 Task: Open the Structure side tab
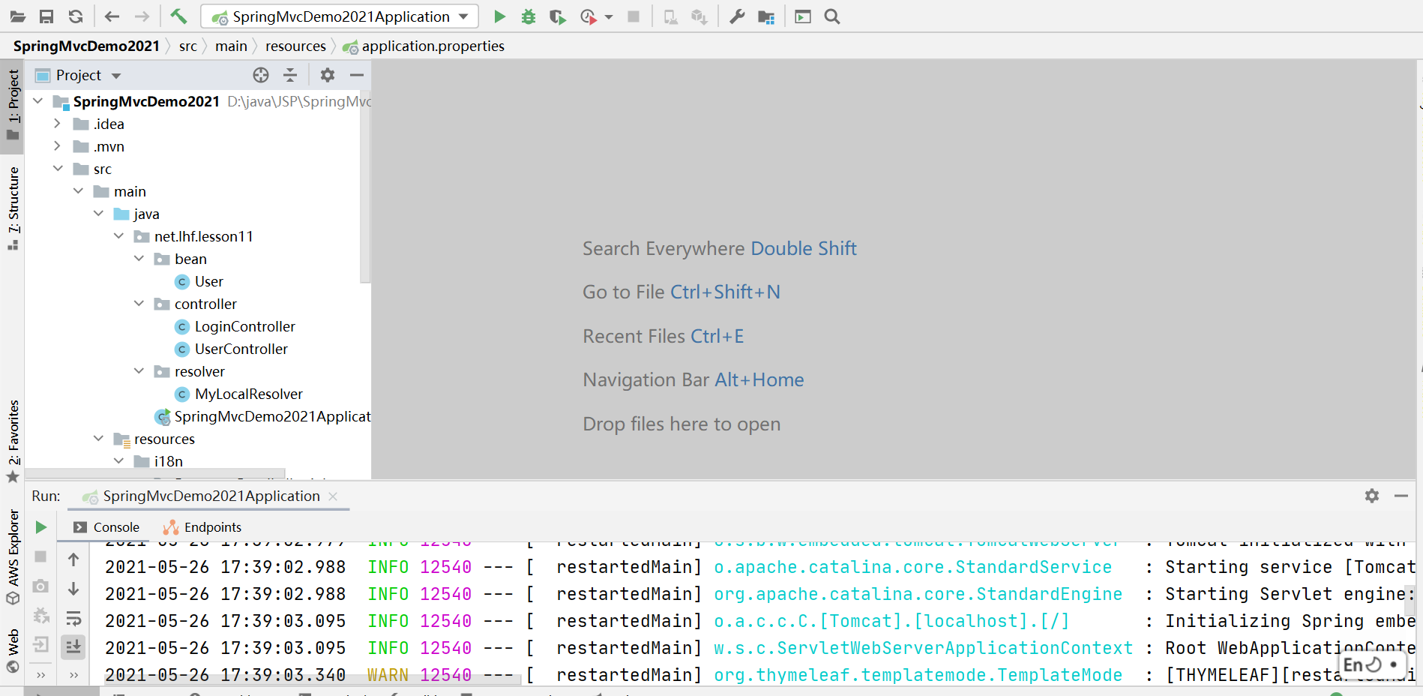(13, 208)
